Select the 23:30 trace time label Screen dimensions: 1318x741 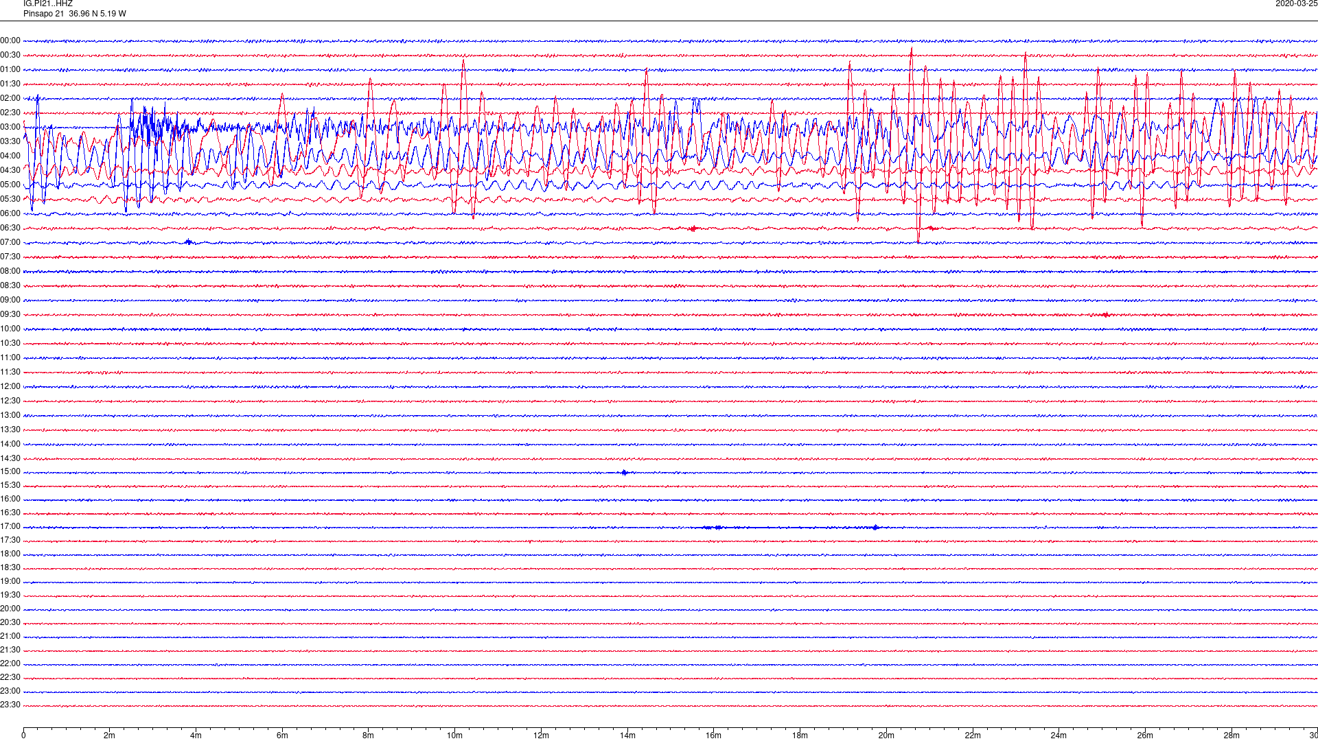coord(10,705)
